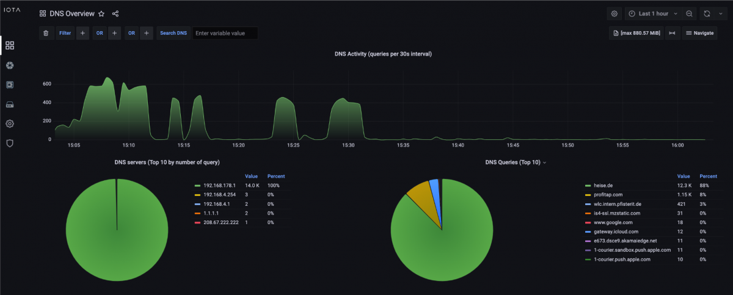Click the capture aperture icon in sidebar
The width and height of the screenshot is (733, 295).
10,65
